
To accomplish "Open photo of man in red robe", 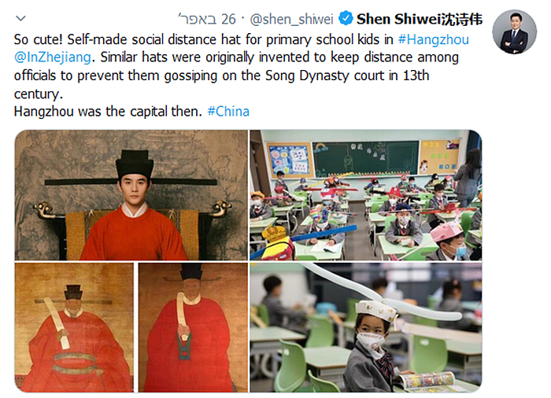I will pos(131,195).
